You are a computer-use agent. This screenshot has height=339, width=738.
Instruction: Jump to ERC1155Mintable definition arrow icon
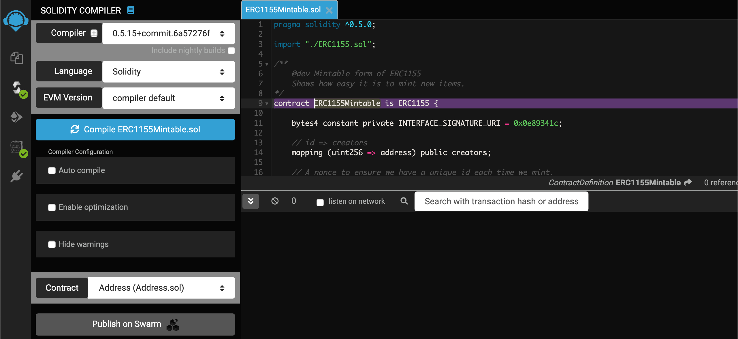point(688,182)
